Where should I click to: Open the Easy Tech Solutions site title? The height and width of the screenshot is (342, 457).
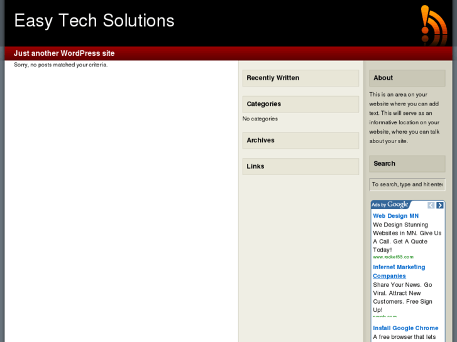click(94, 21)
